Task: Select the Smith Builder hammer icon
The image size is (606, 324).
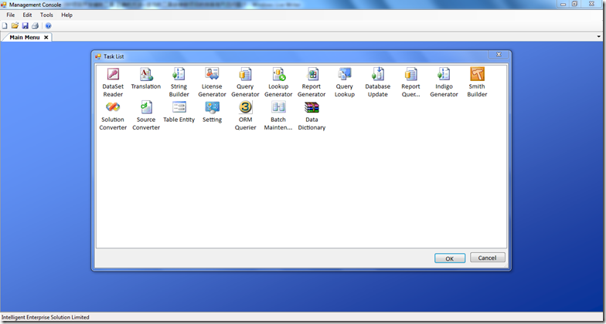Action: click(477, 74)
